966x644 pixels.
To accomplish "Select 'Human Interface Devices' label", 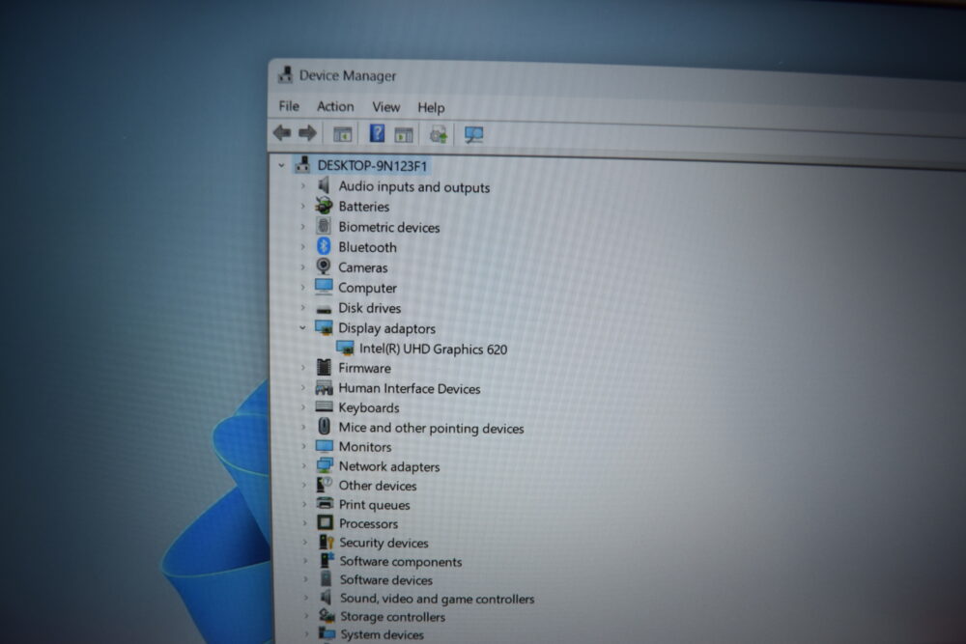I will [x=410, y=388].
